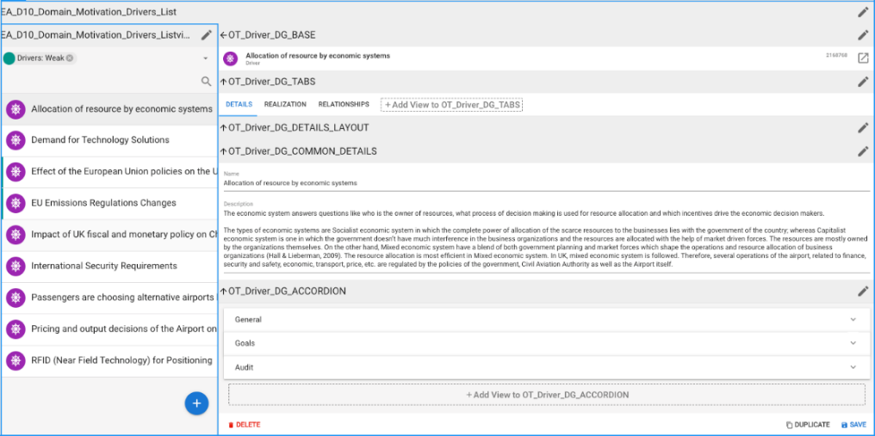Click the SAVE button
875x436 pixels.
[x=853, y=425]
